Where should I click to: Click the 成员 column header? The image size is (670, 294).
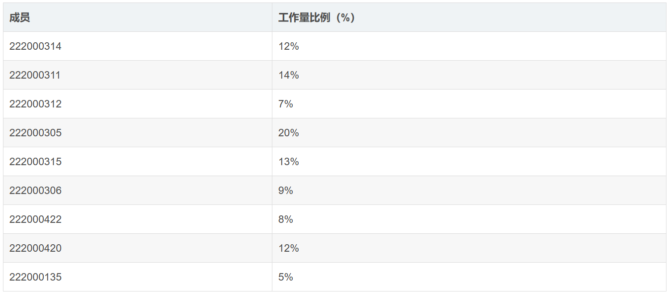coord(20,17)
